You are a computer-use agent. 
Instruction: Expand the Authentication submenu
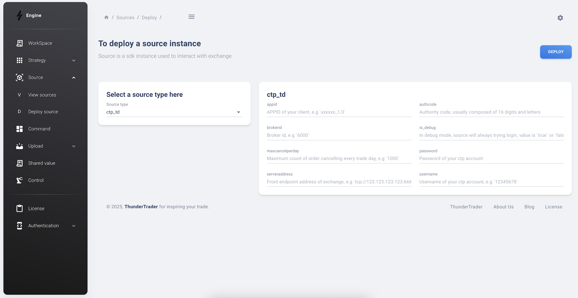click(74, 226)
